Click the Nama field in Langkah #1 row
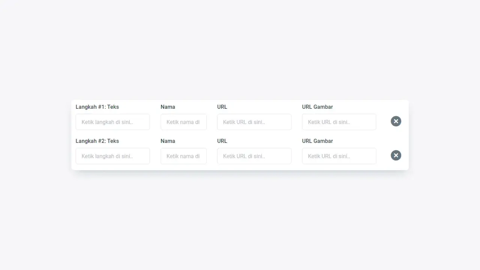Viewport: 480px width, 270px height. 183,122
